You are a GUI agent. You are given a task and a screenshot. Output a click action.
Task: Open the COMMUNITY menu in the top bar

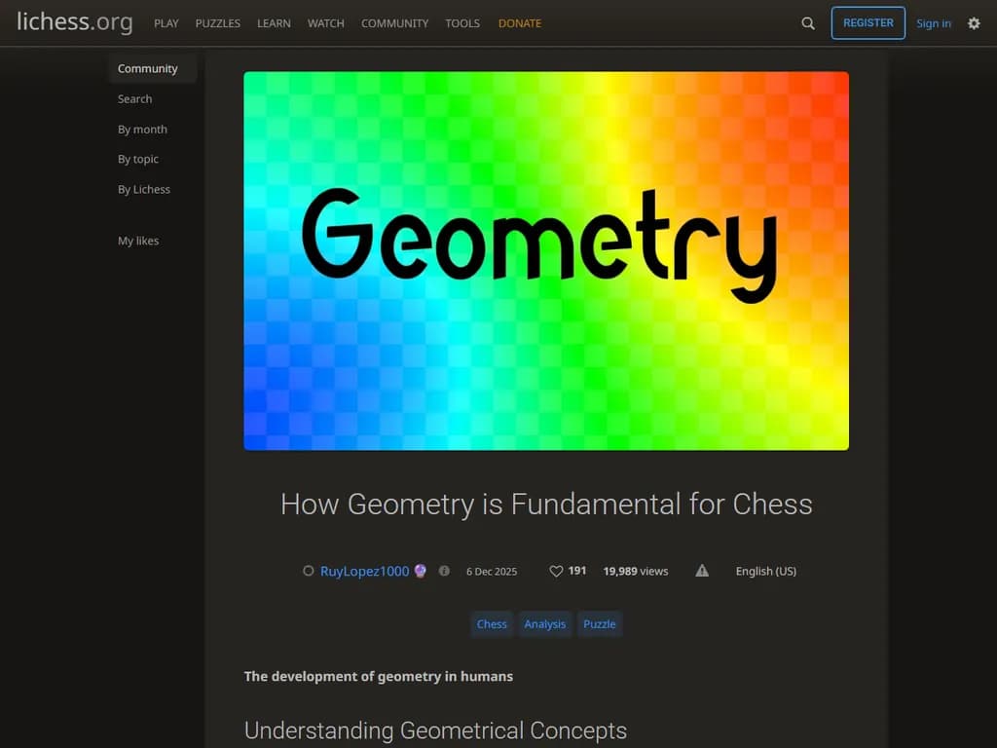click(x=394, y=23)
